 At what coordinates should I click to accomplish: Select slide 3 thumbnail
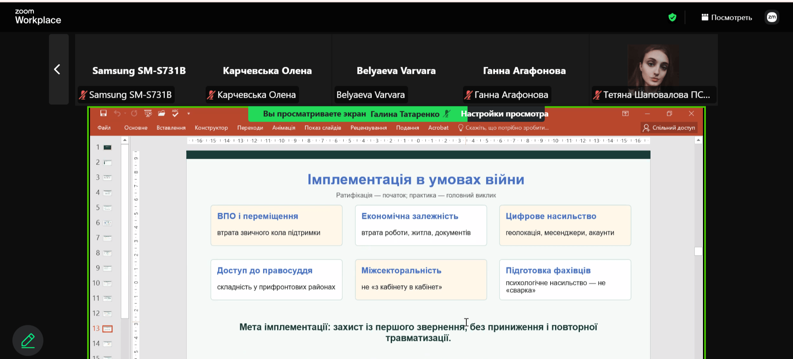[x=107, y=178]
